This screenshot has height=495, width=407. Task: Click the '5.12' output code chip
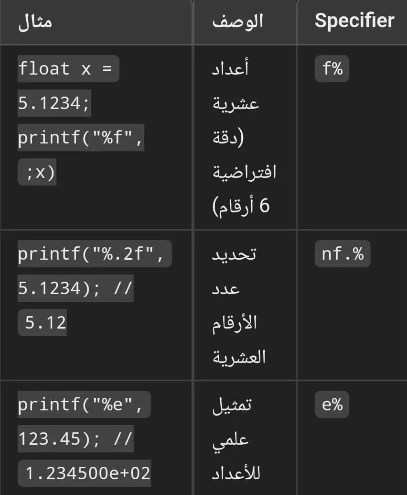(42, 322)
